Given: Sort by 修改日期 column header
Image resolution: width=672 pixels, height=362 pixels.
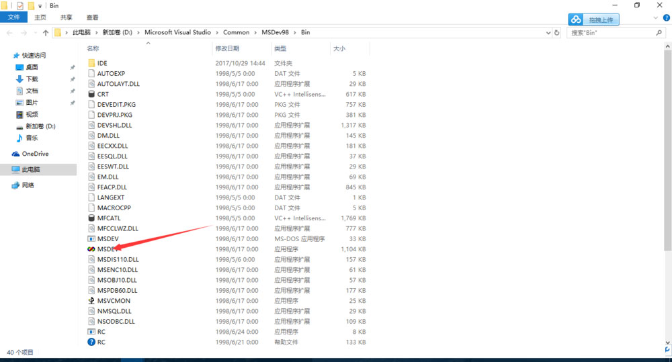Looking at the screenshot, I should (x=227, y=48).
